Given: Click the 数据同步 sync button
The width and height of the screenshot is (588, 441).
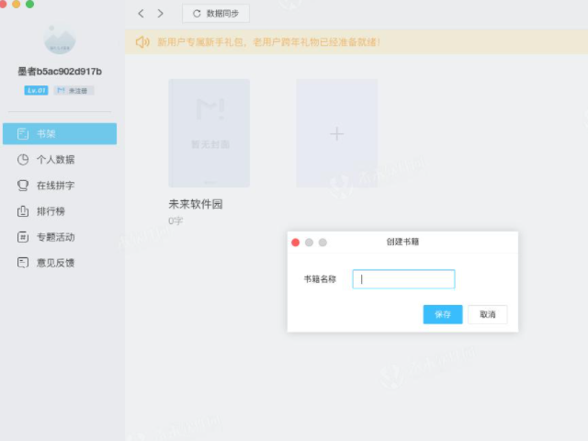Looking at the screenshot, I should tap(216, 14).
